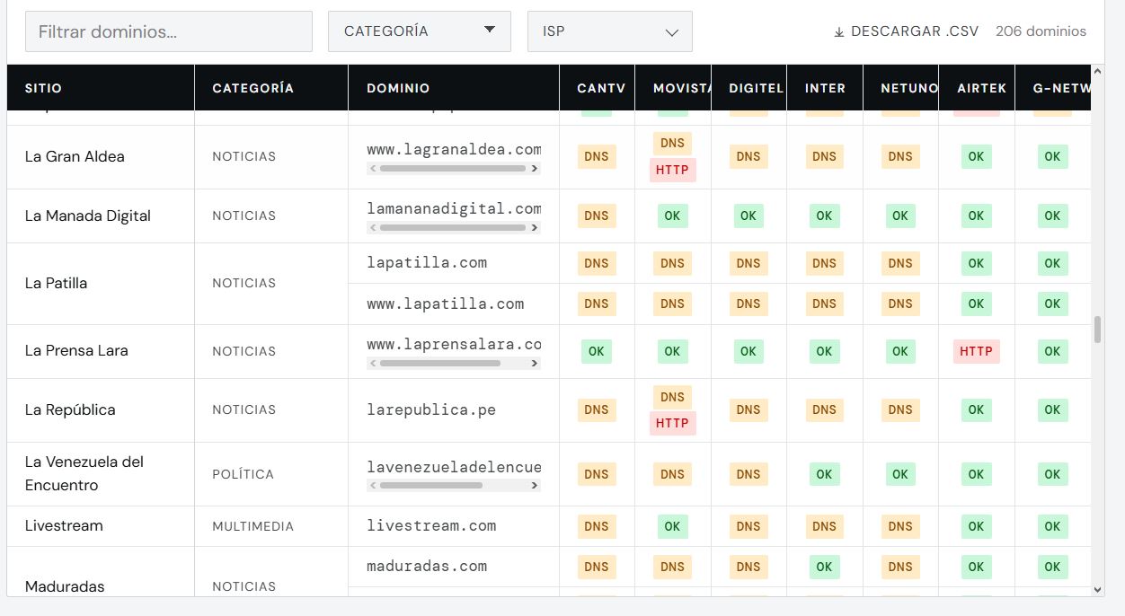1125x616 pixels.
Task: Open the CATEGORÍA filter dropdown
Action: coord(419,31)
